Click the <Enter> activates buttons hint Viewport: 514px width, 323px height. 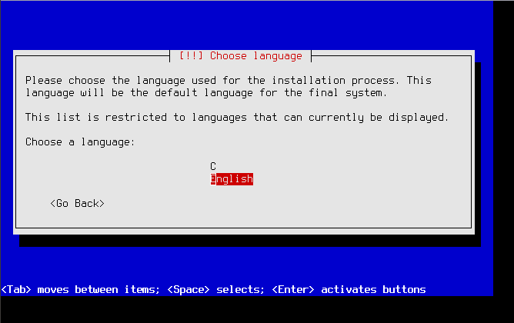click(349, 290)
